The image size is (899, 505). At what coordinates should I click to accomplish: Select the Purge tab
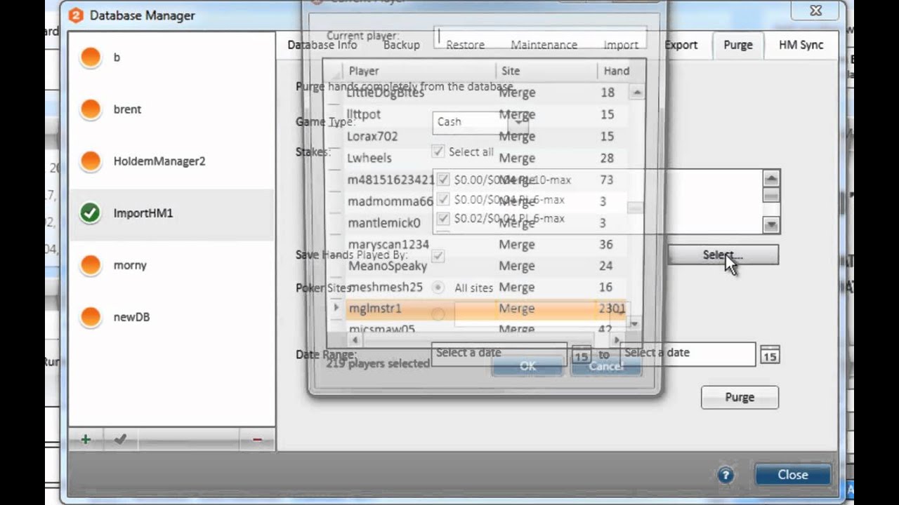[738, 45]
